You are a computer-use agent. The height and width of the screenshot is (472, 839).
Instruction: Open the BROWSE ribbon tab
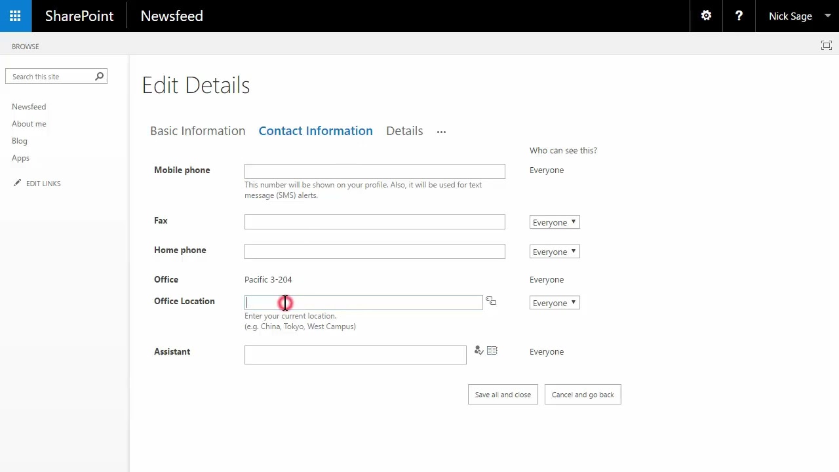pyautogui.click(x=26, y=47)
